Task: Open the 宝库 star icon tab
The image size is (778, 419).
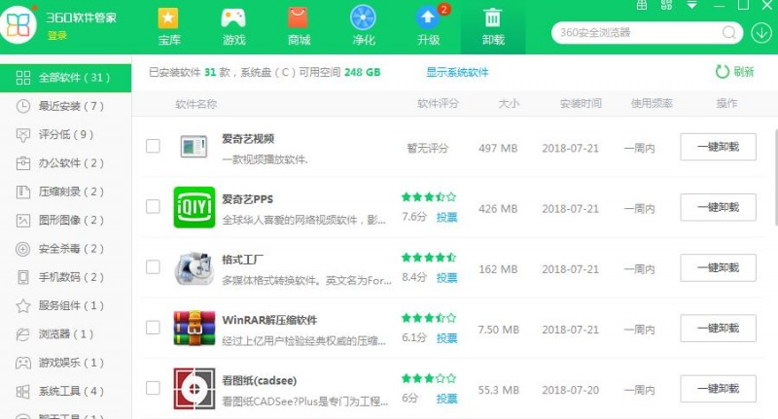Action: (x=168, y=27)
